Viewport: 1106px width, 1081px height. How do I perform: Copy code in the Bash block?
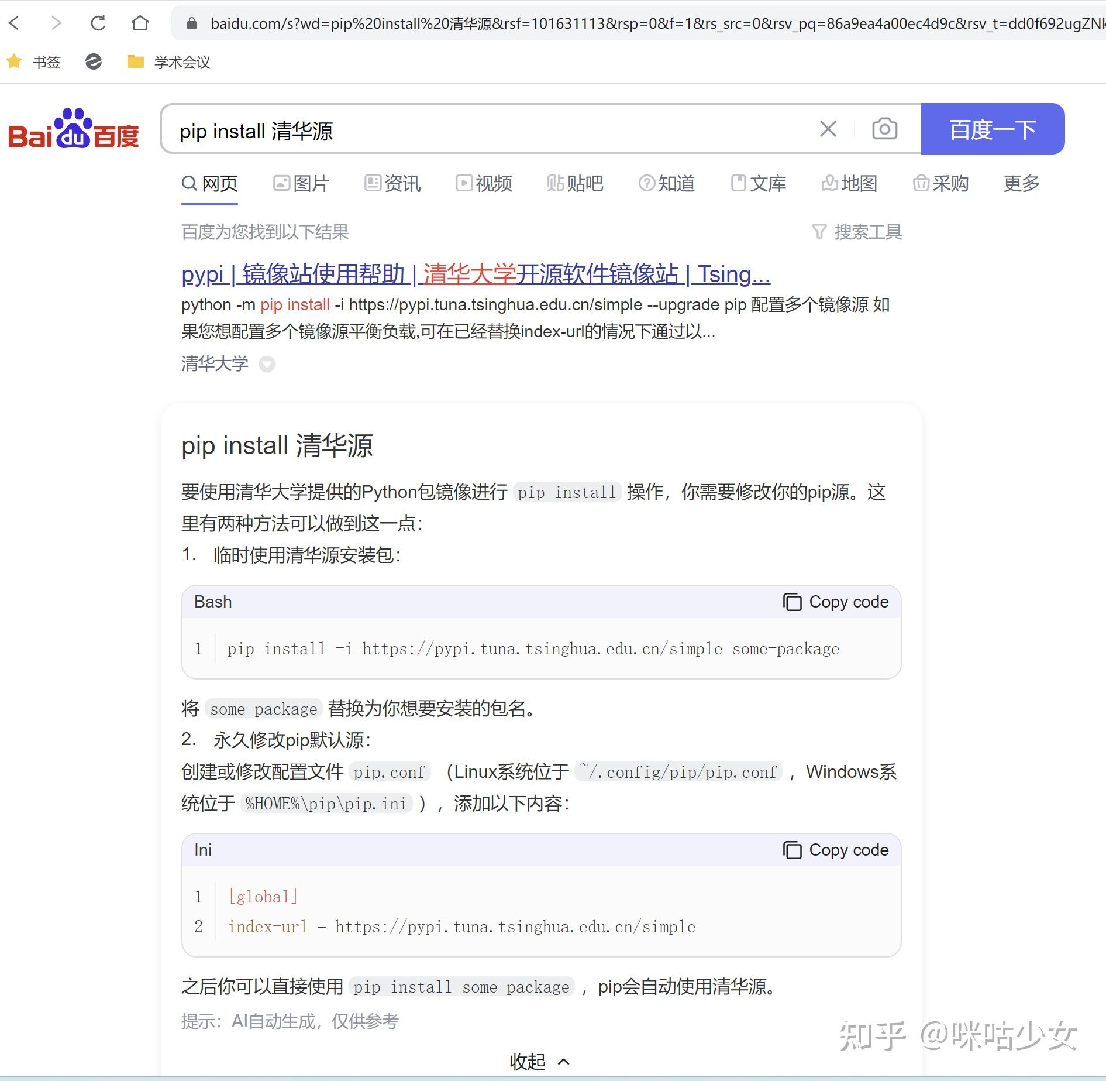coord(836,602)
